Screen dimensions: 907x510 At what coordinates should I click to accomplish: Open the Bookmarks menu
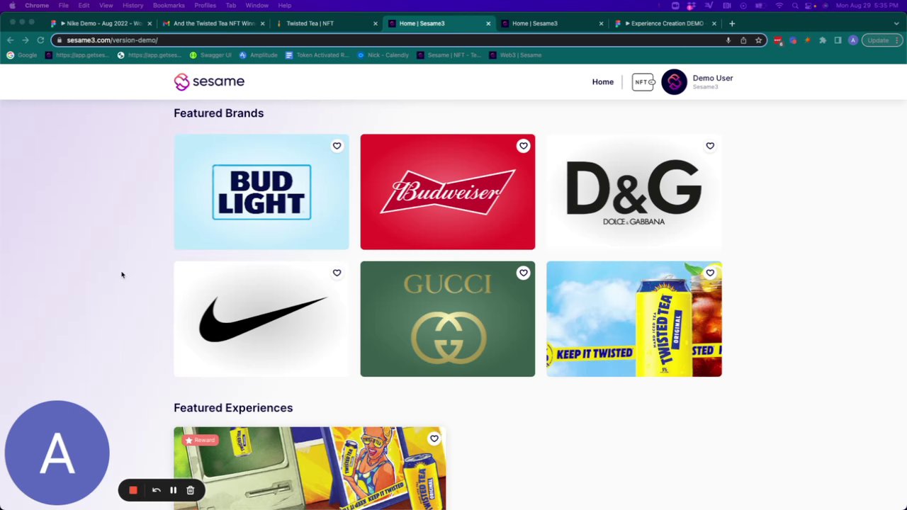169,6
